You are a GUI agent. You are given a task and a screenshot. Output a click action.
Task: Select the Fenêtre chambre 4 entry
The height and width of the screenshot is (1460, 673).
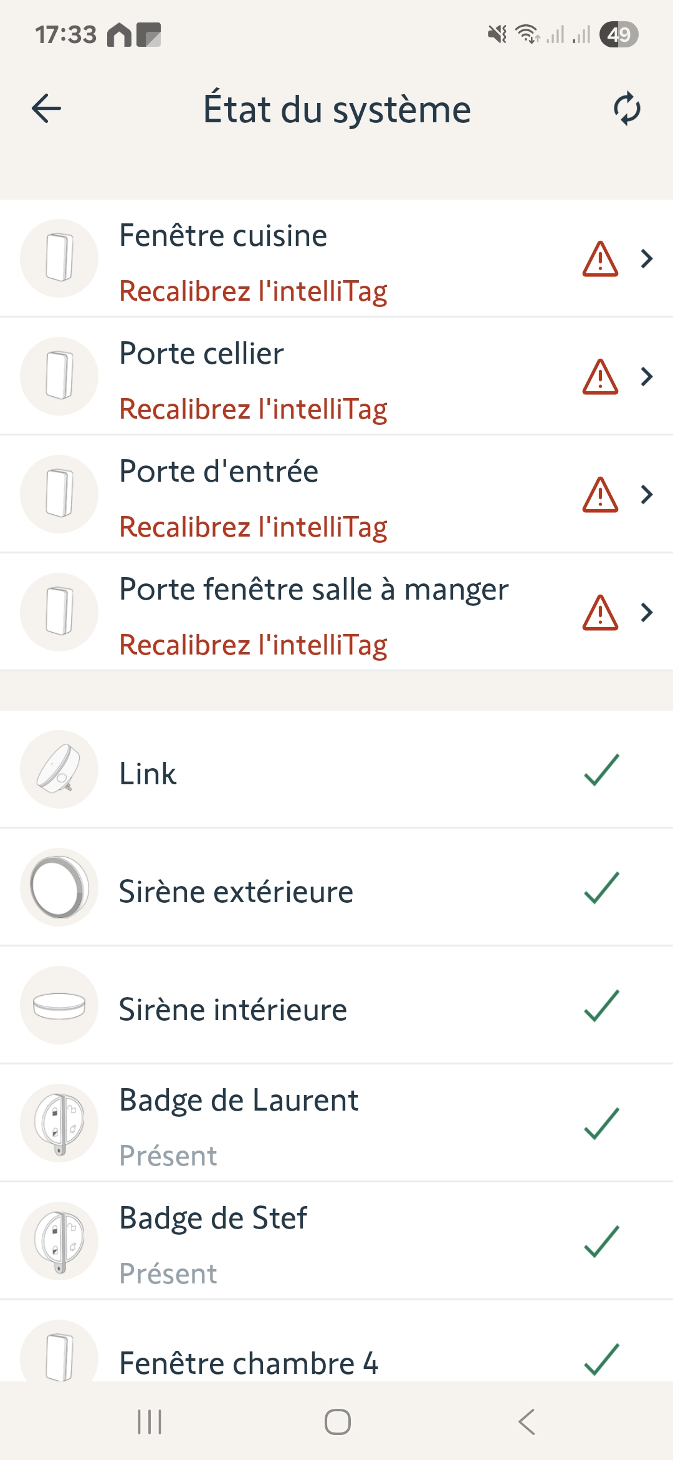pos(249,1363)
